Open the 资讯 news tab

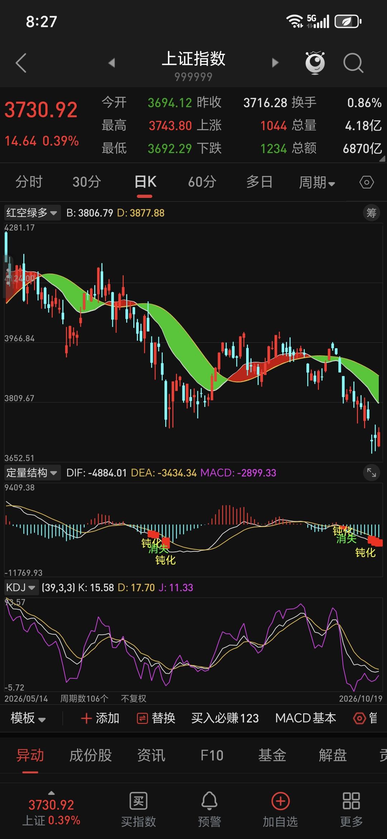pyautogui.click(x=151, y=755)
